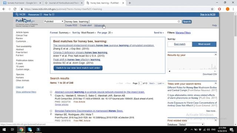This screenshot has height=133, width=237.
Task: Click the honey bee, learning search field
Action: [x=123, y=21]
